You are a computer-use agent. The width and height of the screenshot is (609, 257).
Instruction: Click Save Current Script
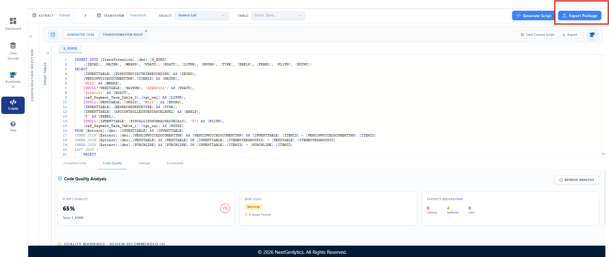(537, 35)
